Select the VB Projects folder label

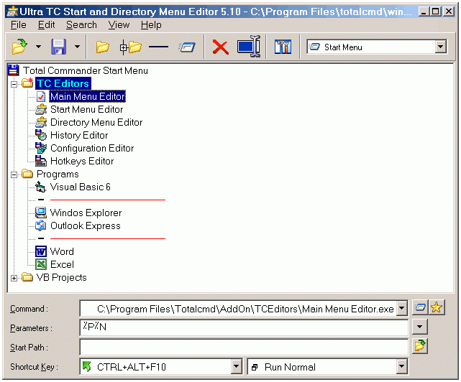point(61,277)
